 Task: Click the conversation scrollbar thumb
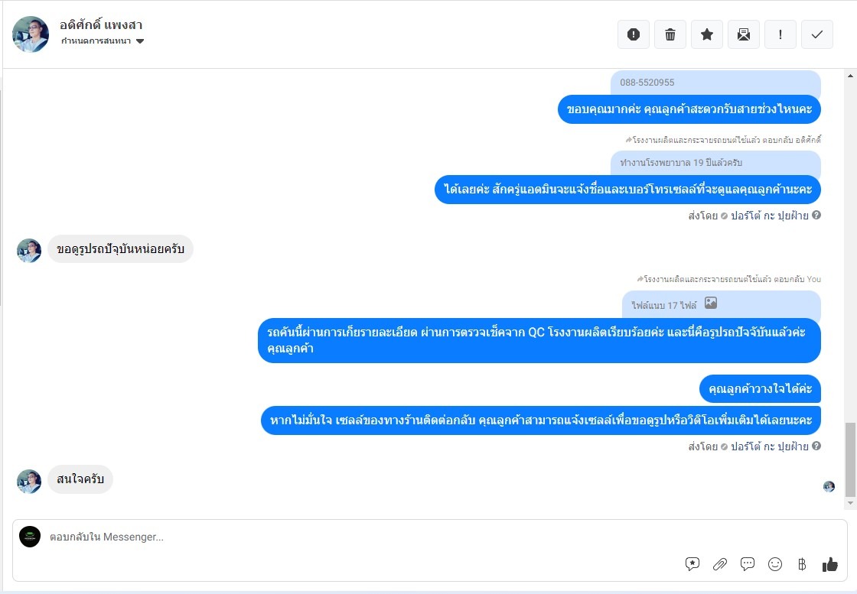850,459
